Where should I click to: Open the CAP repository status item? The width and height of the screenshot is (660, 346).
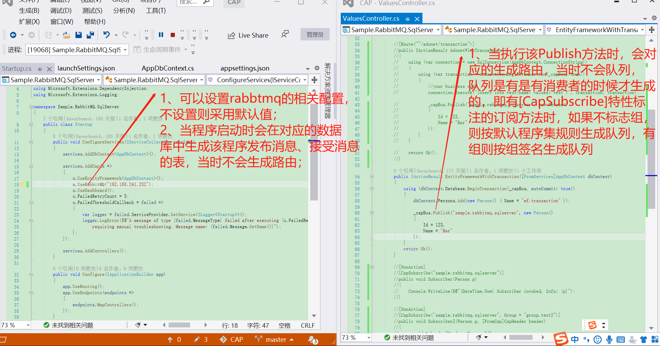[x=232, y=340]
